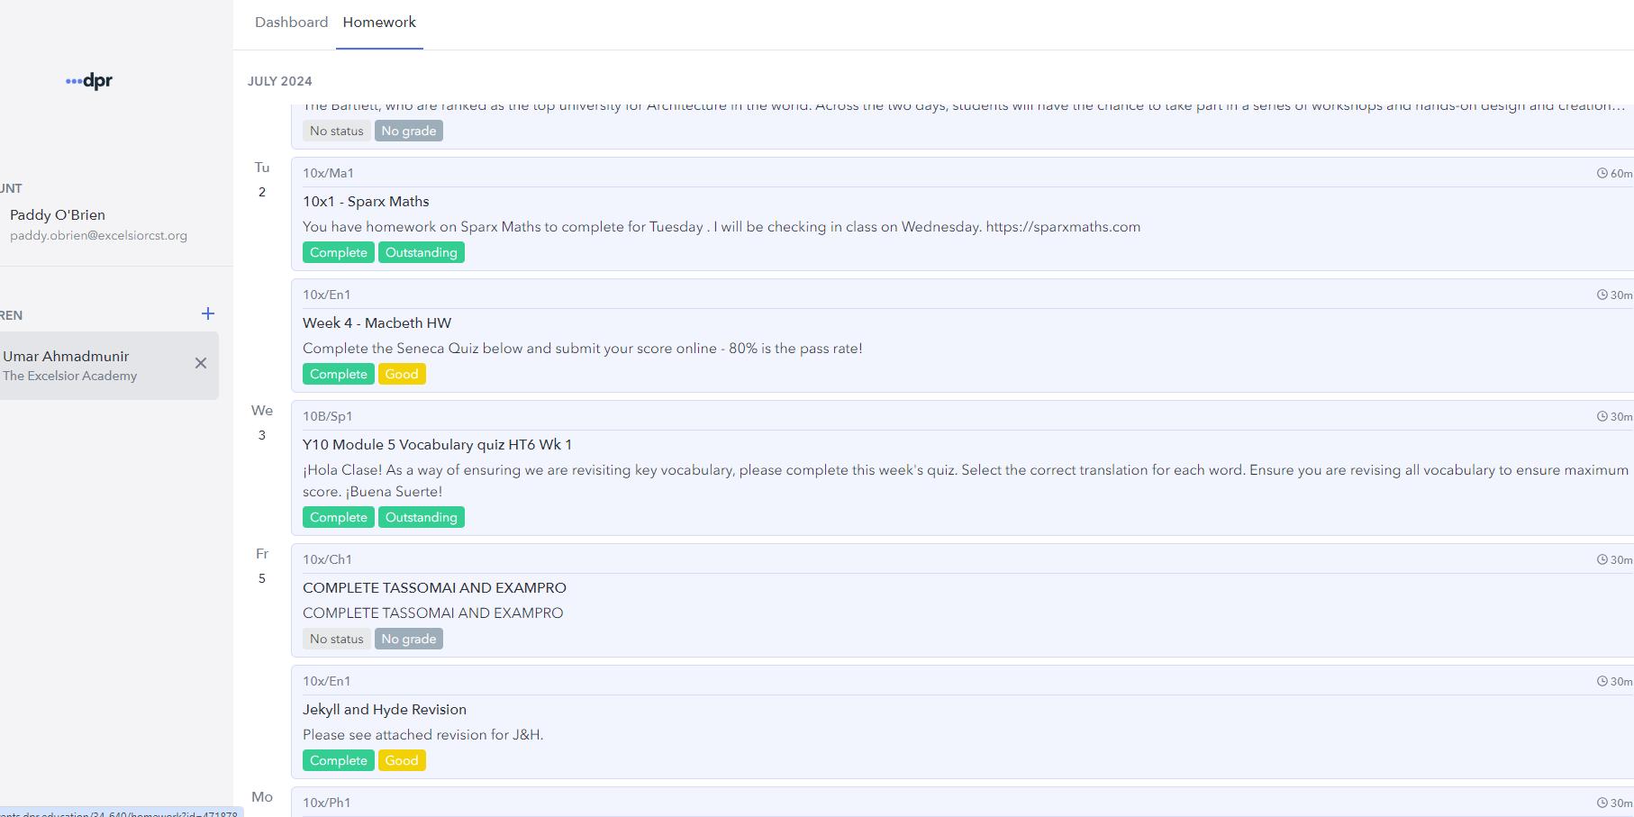Click the 10x/Ch1 class label

pyautogui.click(x=327, y=559)
